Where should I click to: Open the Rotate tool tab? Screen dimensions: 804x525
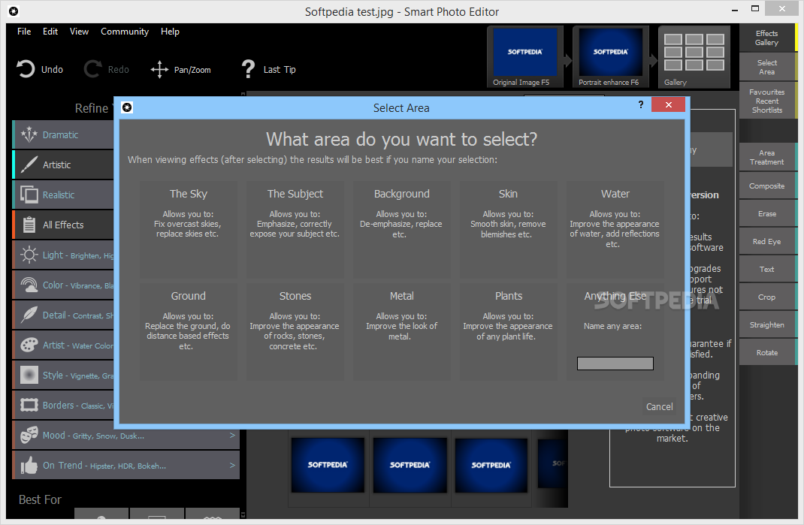[x=767, y=352]
